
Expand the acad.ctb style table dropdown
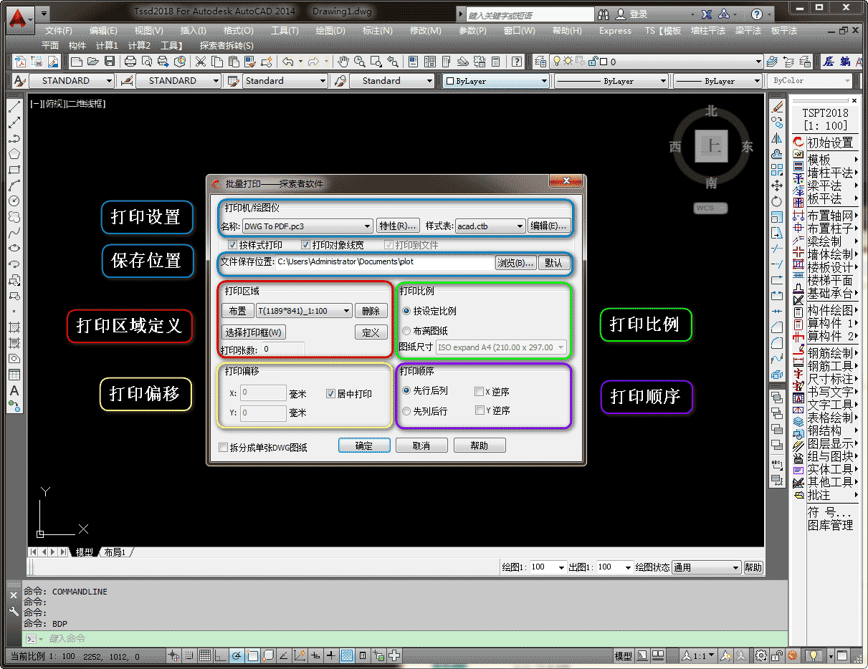520,226
